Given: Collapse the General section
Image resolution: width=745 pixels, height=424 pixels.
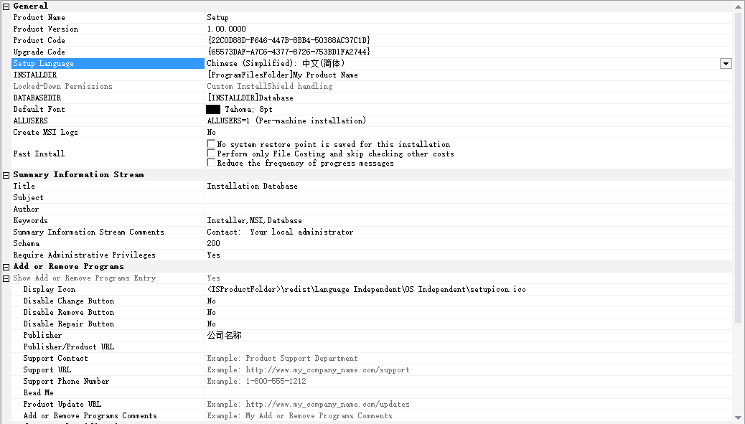Looking at the screenshot, I should pyautogui.click(x=5, y=6).
